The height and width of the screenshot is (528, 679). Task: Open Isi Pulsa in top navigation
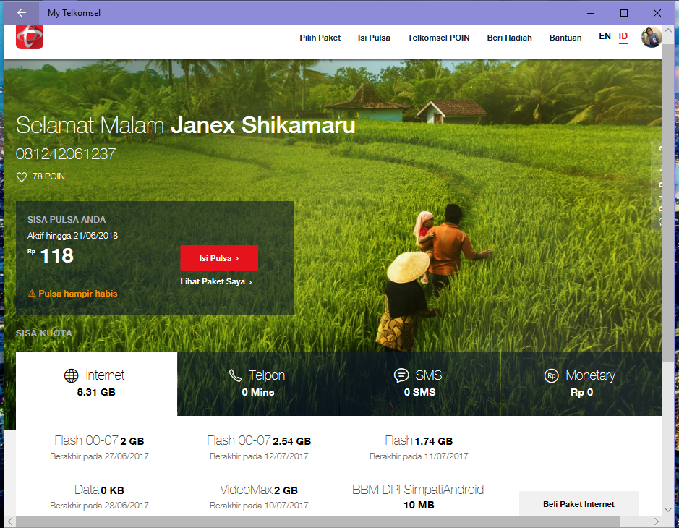coord(374,38)
